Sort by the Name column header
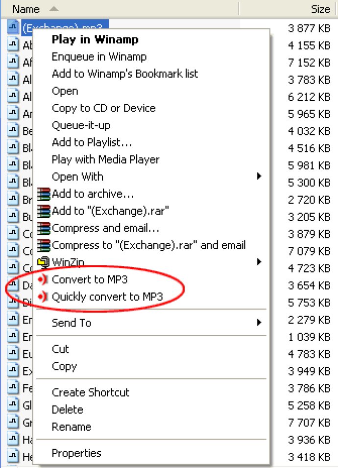 point(120,9)
